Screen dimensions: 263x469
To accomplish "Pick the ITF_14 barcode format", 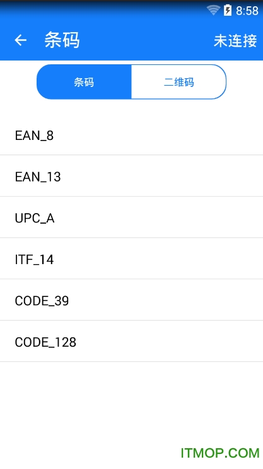I will tap(131, 258).
